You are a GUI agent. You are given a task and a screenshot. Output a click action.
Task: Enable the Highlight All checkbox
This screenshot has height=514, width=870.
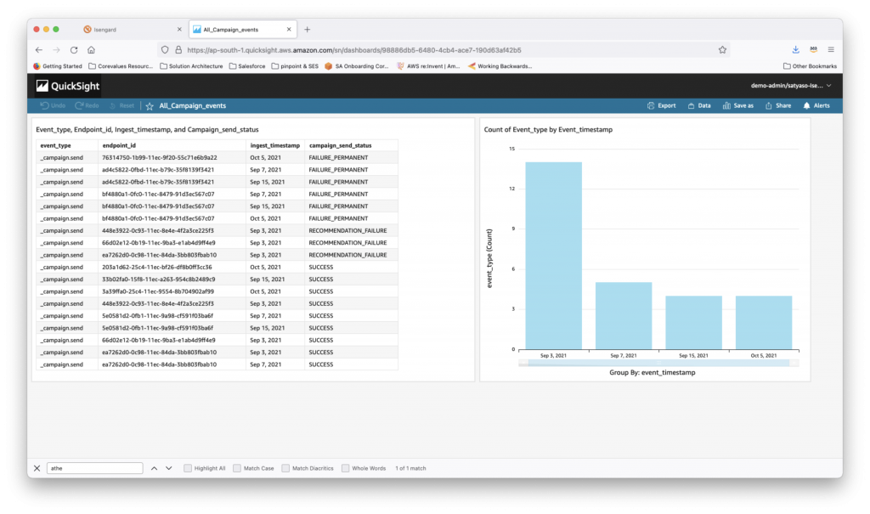point(188,468)
